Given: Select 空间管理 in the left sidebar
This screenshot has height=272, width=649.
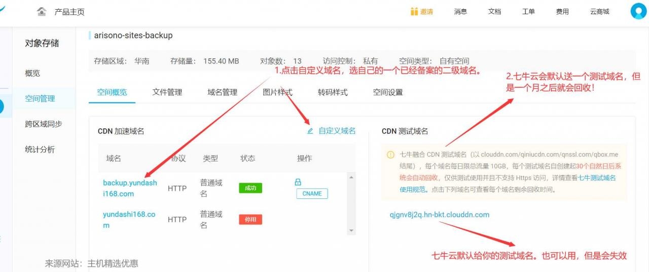Looking at the screenshot, I should tap(40, 98).
